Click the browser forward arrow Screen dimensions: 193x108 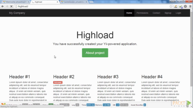coord(7,6)
